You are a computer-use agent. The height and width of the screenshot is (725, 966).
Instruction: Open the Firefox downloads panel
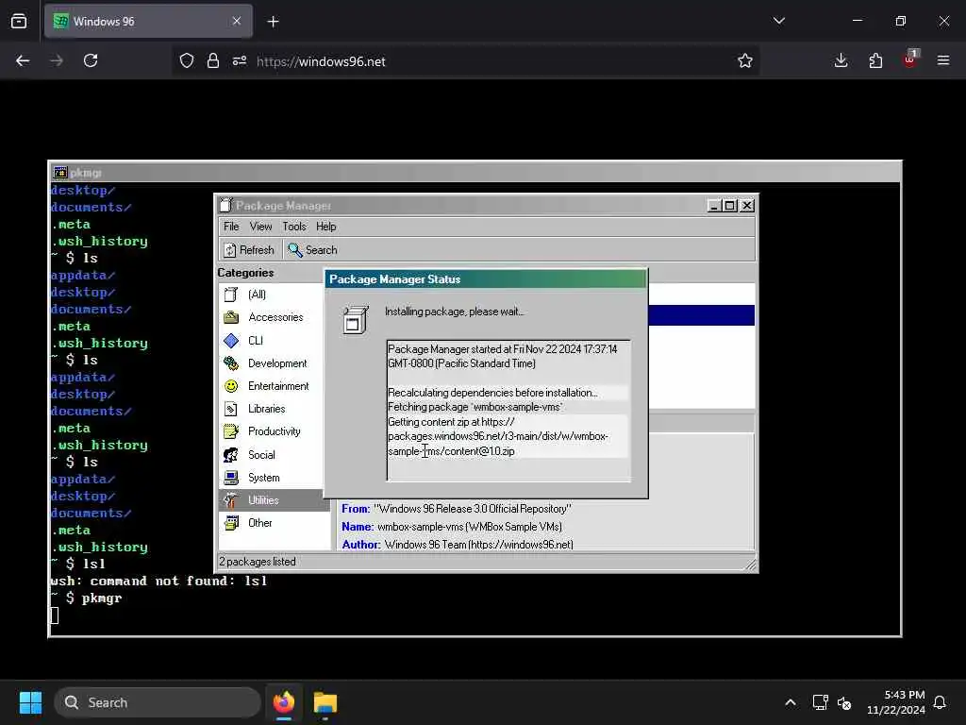click(841, 61)
